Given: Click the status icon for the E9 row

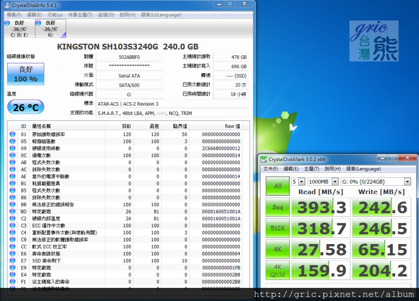Looking at the screenshot, I should tap(12, 267).
